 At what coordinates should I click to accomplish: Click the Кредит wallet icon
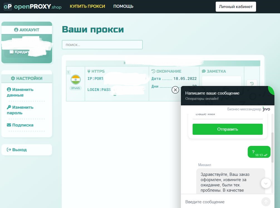[12, 52]
